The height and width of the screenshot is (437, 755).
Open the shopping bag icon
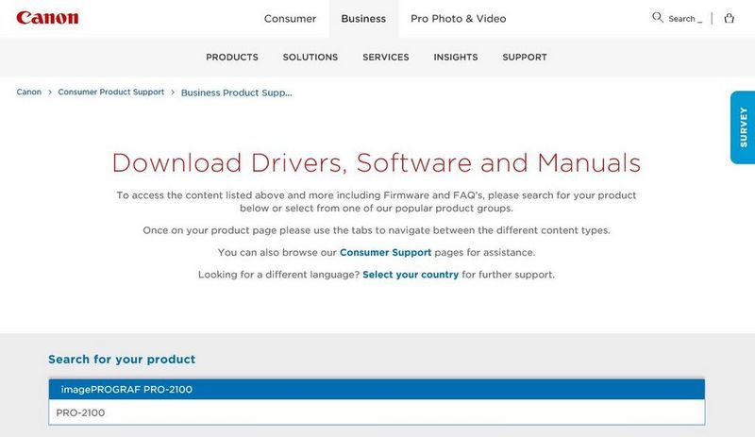point(729,18)
